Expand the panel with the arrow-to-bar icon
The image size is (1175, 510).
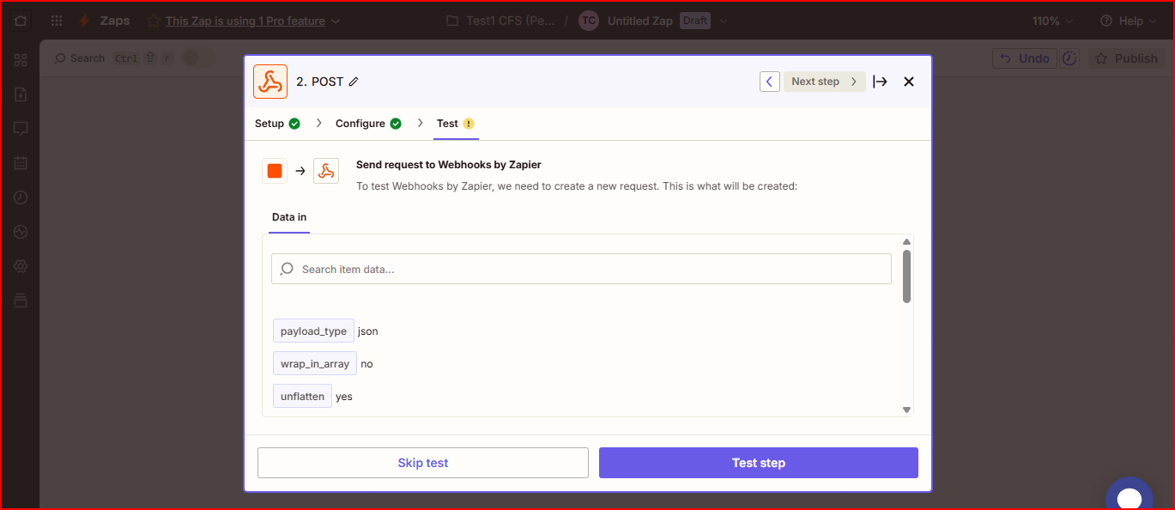pyautogui.click(x=880, y=82)
